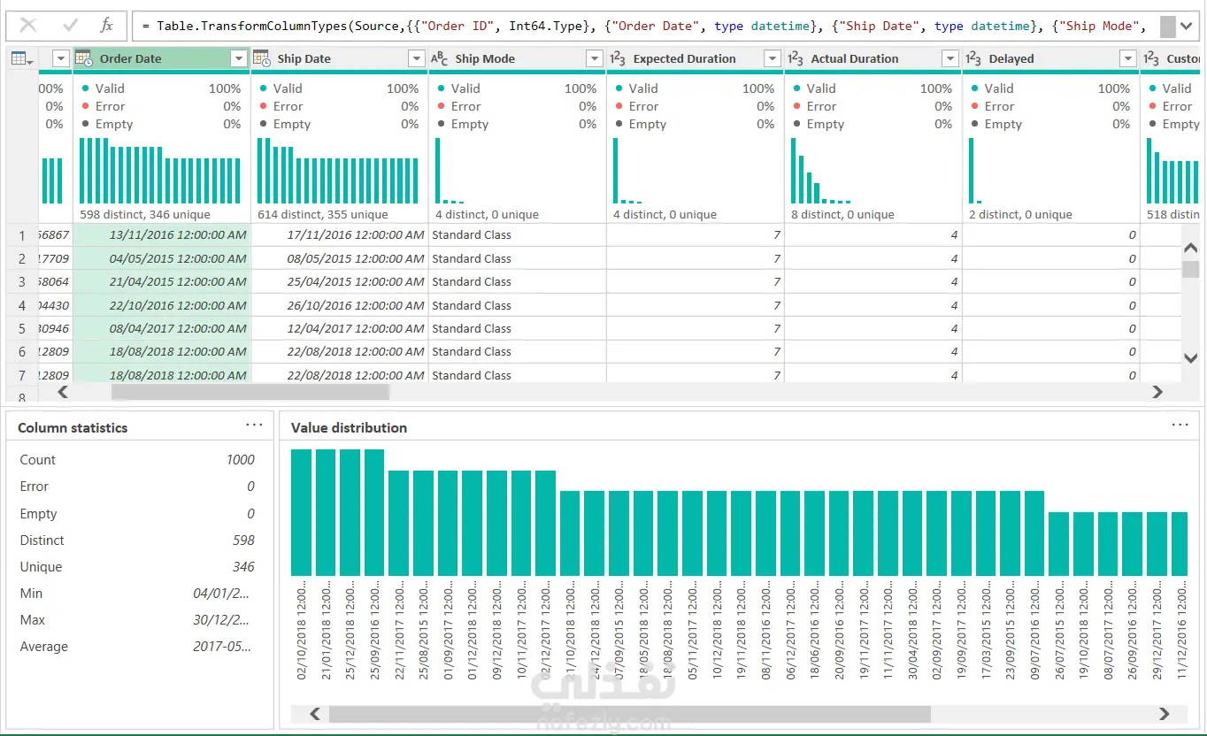Click the Order Date datetime type icon
The height and width of the screenshot is (736, 1207).
click(x=84, y=58)
